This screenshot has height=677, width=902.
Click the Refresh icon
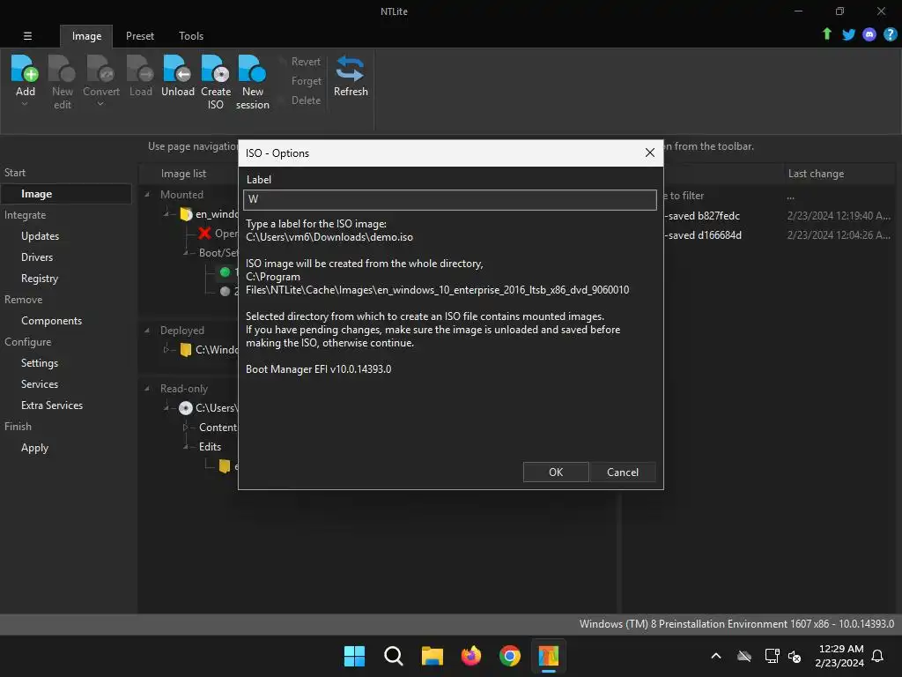[x=350, y=69]
